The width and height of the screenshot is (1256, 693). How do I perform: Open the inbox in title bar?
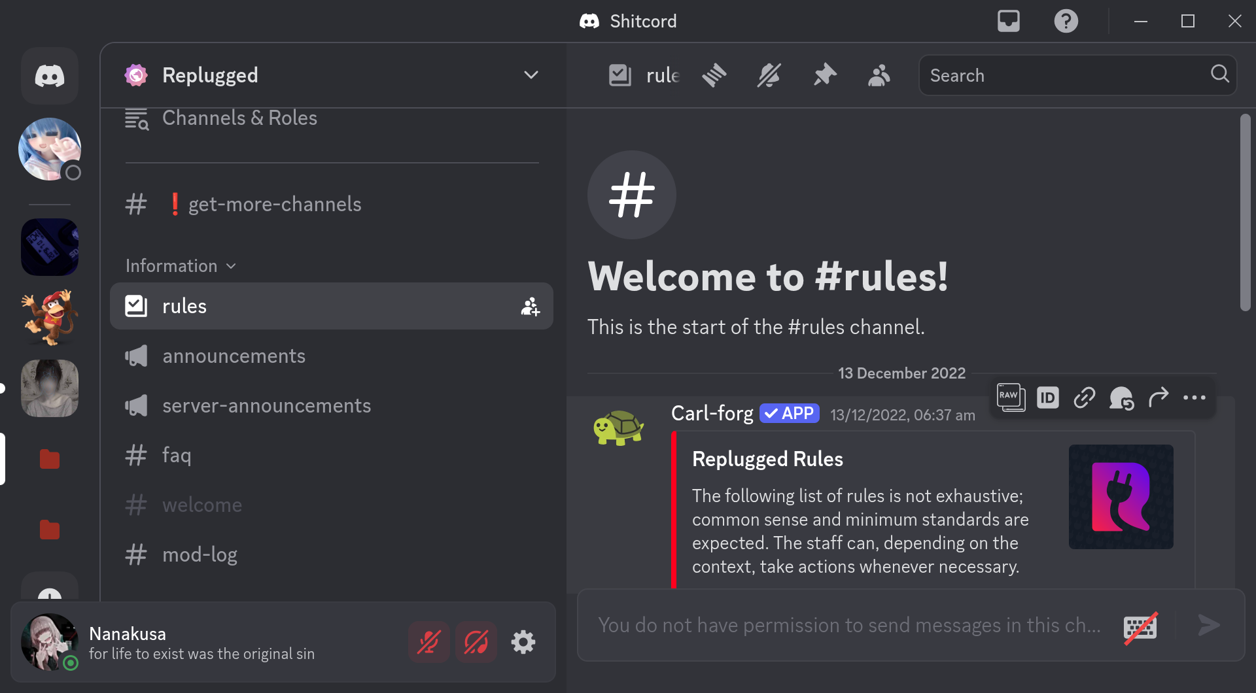pos(1009,21)
